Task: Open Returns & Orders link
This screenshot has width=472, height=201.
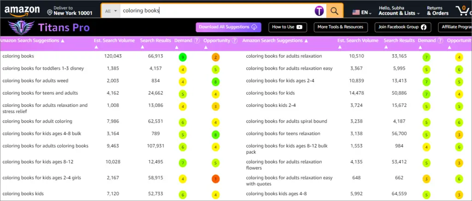Action: point(437,11)
